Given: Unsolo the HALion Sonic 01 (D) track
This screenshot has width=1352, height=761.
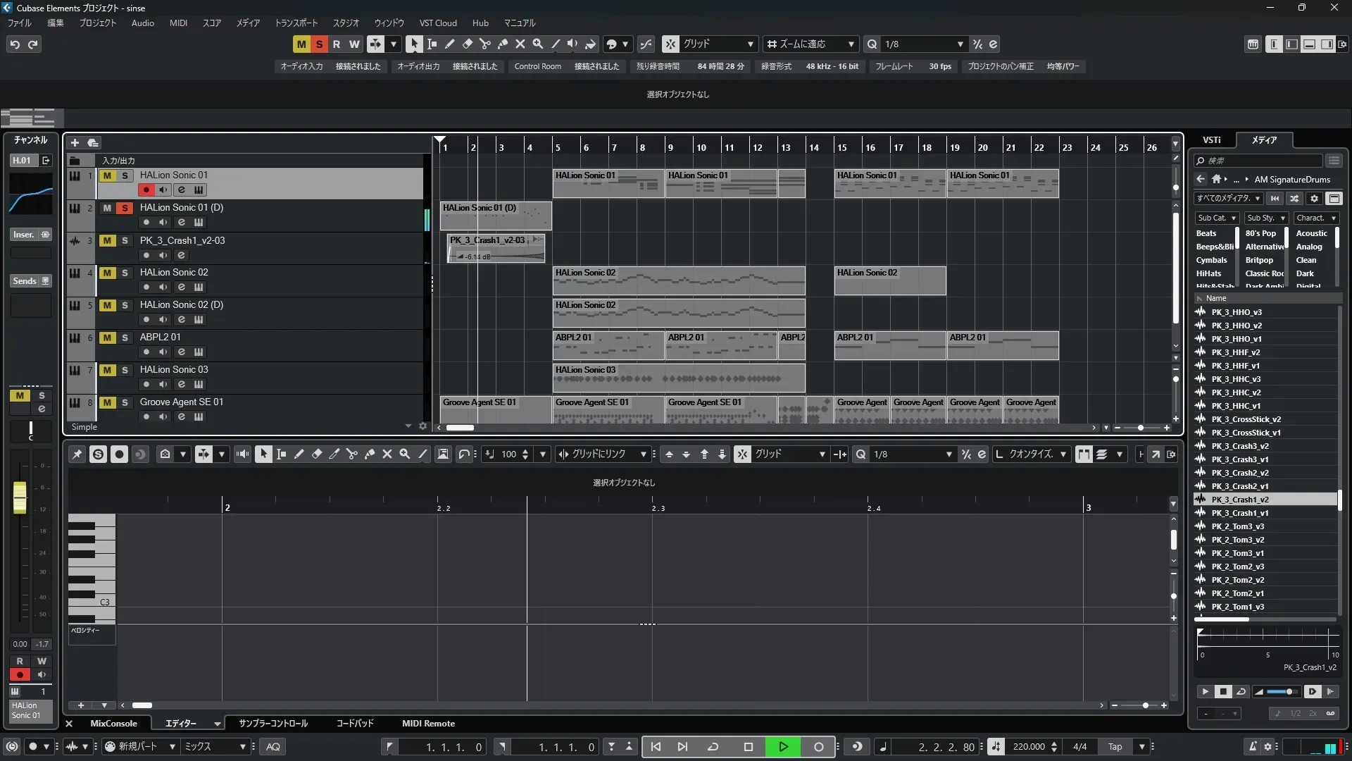Looking at the screenshot, I should tap(125, 208).
